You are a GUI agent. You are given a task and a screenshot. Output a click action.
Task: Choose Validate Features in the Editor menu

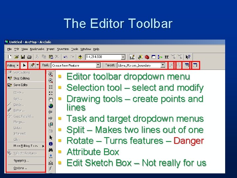click(x=26, y=153)
